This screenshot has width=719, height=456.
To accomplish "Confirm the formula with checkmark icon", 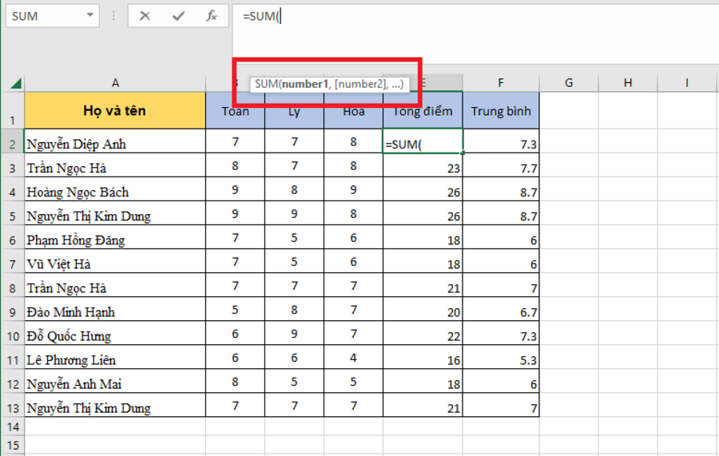I will tap(178, 16).
